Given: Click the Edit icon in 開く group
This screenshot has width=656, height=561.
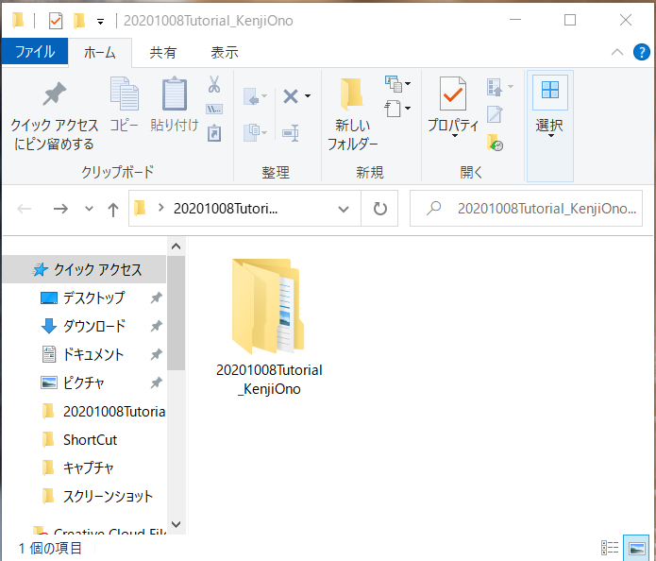Looking at the screenshot, I should (x=495, y=114).
